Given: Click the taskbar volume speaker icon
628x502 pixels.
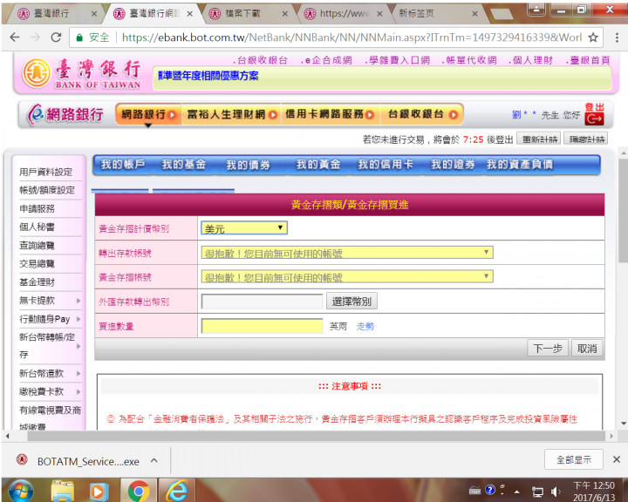Looking at the screenshot, I should [556, 490].
